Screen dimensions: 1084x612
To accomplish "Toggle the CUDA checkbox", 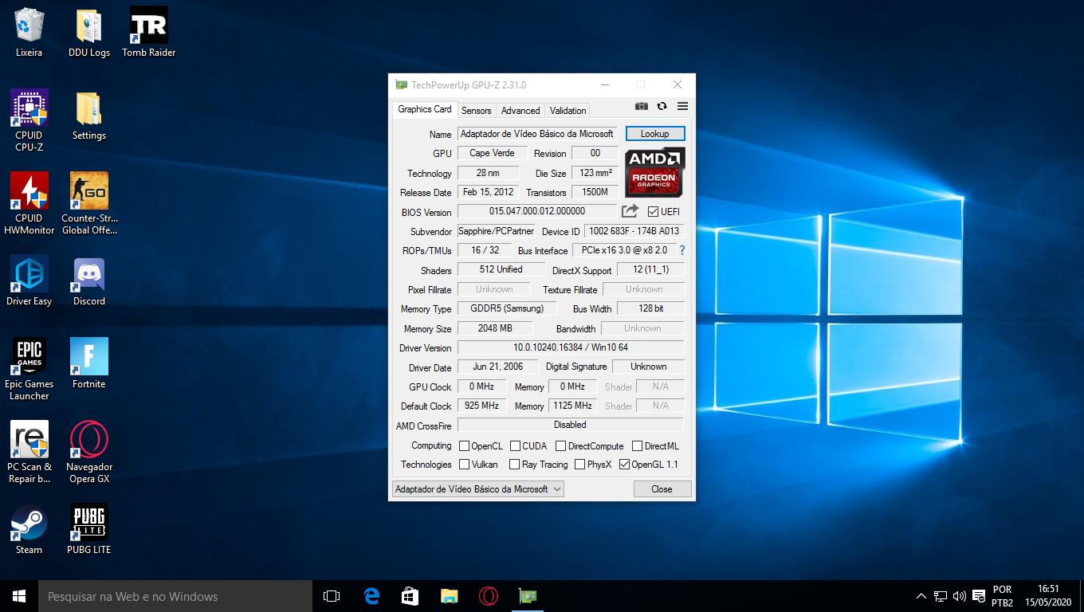I will click(516, 446).
